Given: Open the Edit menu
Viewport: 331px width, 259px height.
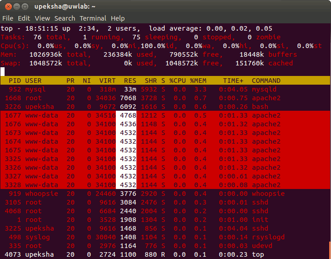Looking at the screenshot, I should (x=24, y=18).
